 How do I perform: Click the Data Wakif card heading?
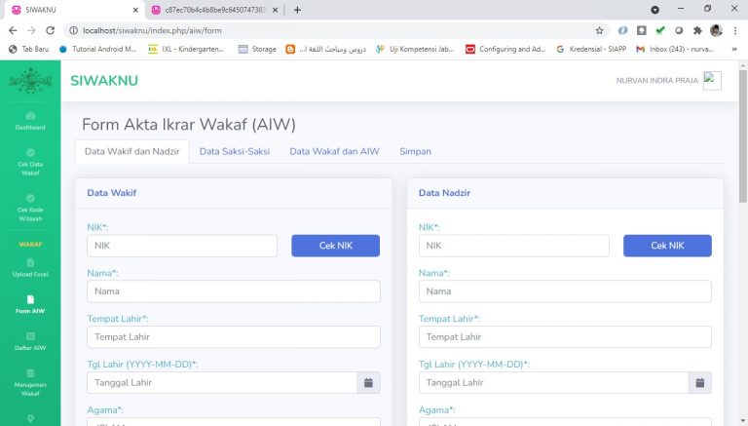click(112, 193)
